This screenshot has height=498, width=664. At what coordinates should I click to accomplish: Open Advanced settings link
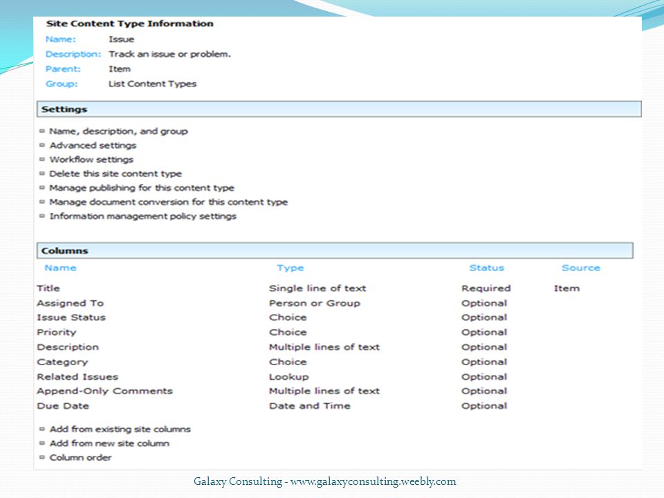[x=93, y=145]
